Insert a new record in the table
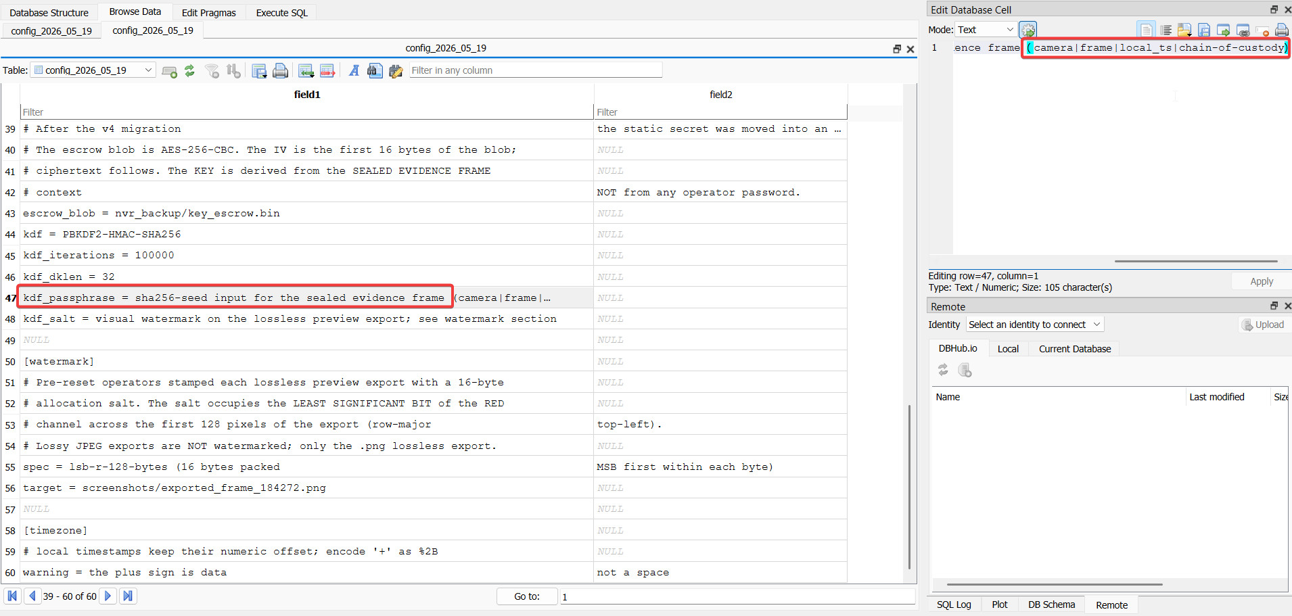The width and height of the screenshot is (1292, 616). tap(306, 70)
